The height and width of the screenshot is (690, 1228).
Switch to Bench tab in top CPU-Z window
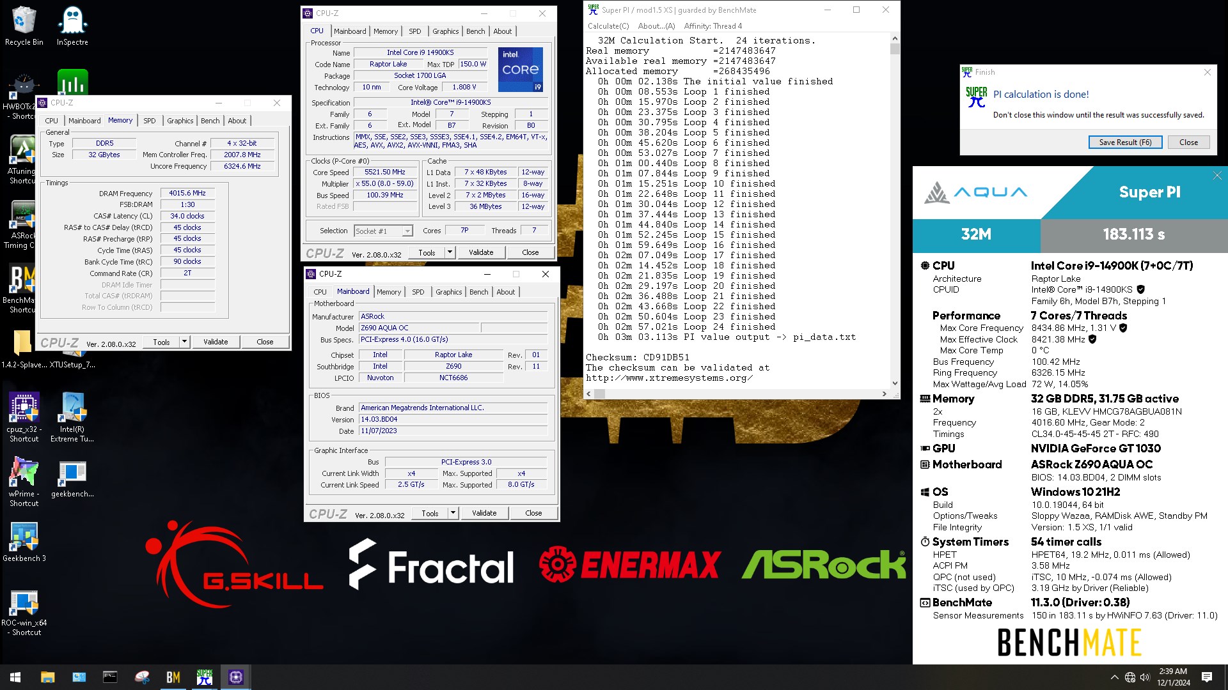pos(475,31)
